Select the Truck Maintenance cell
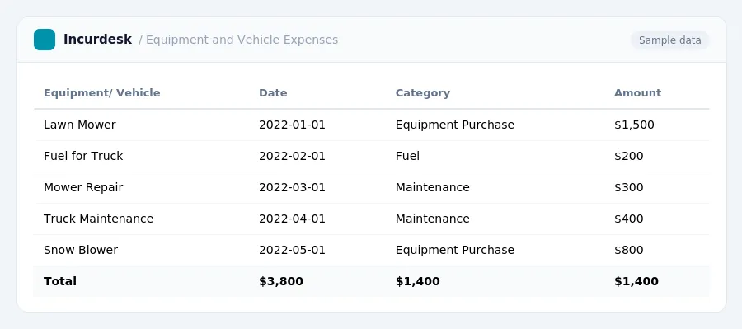742x329 pixels. pyautogui.click(x=98, y=219)
